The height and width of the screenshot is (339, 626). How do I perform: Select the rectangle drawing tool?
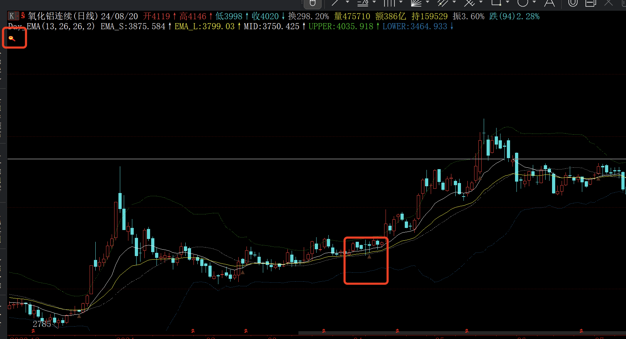(x=496, y=3)
